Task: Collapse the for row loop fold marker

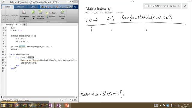Action: click(x=10, y=55)
